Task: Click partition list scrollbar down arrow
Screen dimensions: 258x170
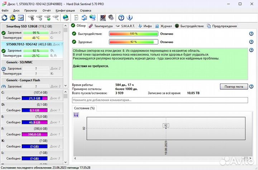Action: (x=66, y=162)
